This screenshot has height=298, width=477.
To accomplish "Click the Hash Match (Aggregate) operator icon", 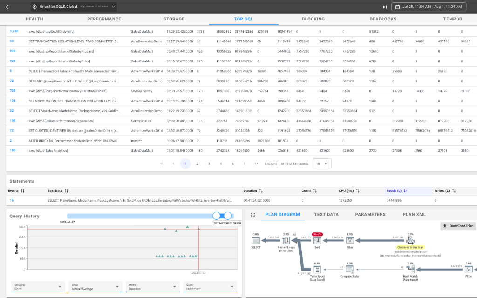I will 410,270.
